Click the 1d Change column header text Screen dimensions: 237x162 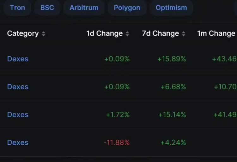tap(104, 33)
